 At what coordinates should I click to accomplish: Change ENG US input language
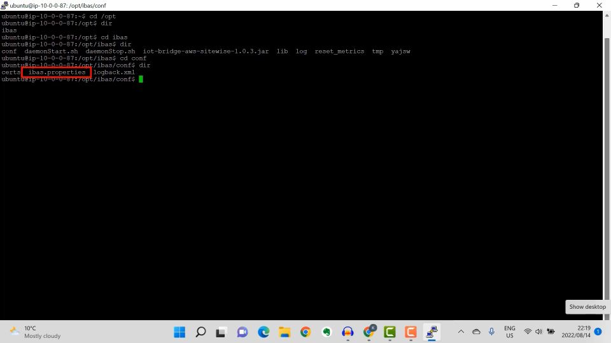click(x=509, y=332)
